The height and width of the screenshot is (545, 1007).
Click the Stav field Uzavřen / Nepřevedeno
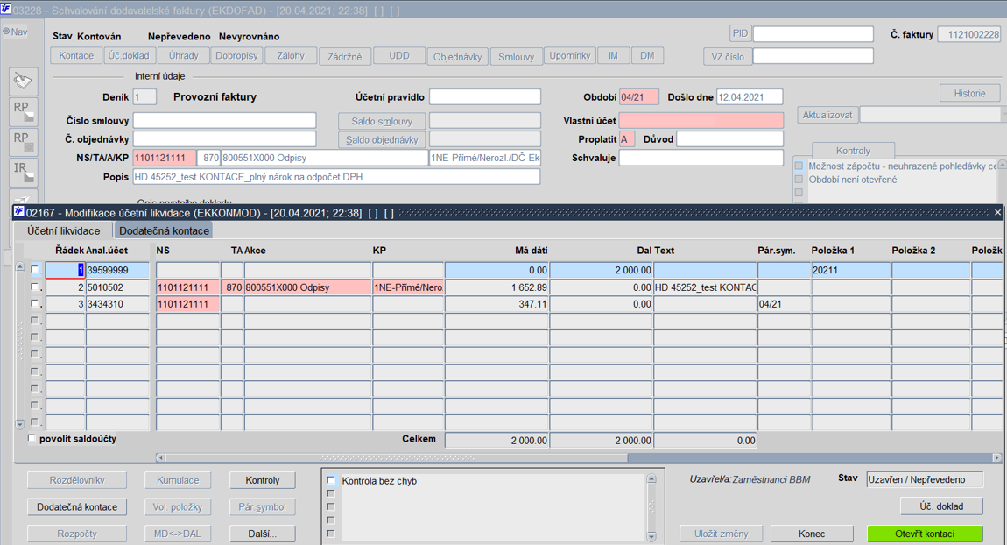925,479
